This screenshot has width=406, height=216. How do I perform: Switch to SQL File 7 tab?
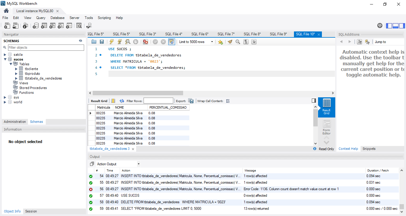point(226,34)
